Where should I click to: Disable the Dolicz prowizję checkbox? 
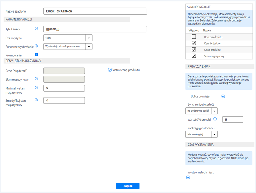[223, 96]
